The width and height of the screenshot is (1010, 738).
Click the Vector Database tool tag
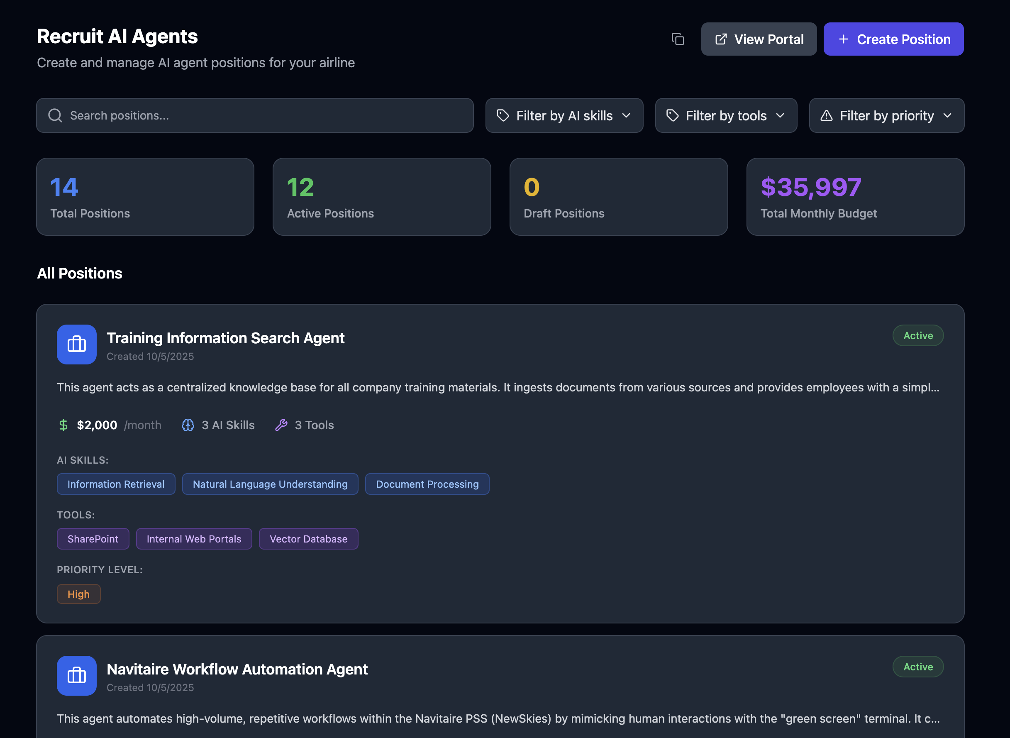[x=308, y=539]
